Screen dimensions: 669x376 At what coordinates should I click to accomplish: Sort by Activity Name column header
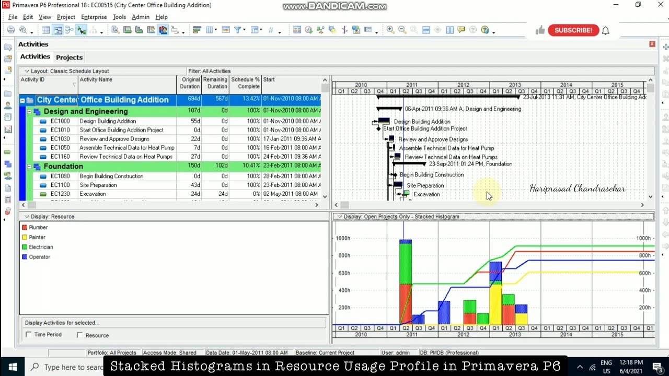tap(127, 85)
